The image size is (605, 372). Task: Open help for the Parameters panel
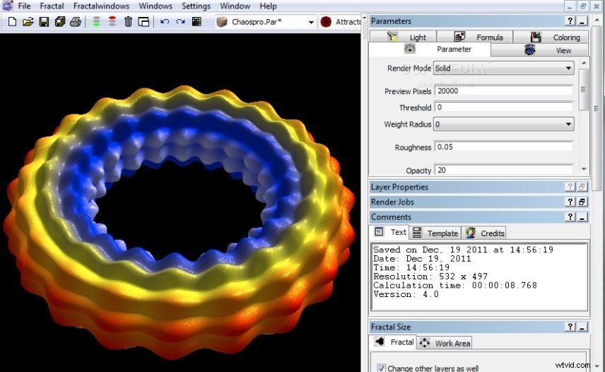click(x=570, y=21)
